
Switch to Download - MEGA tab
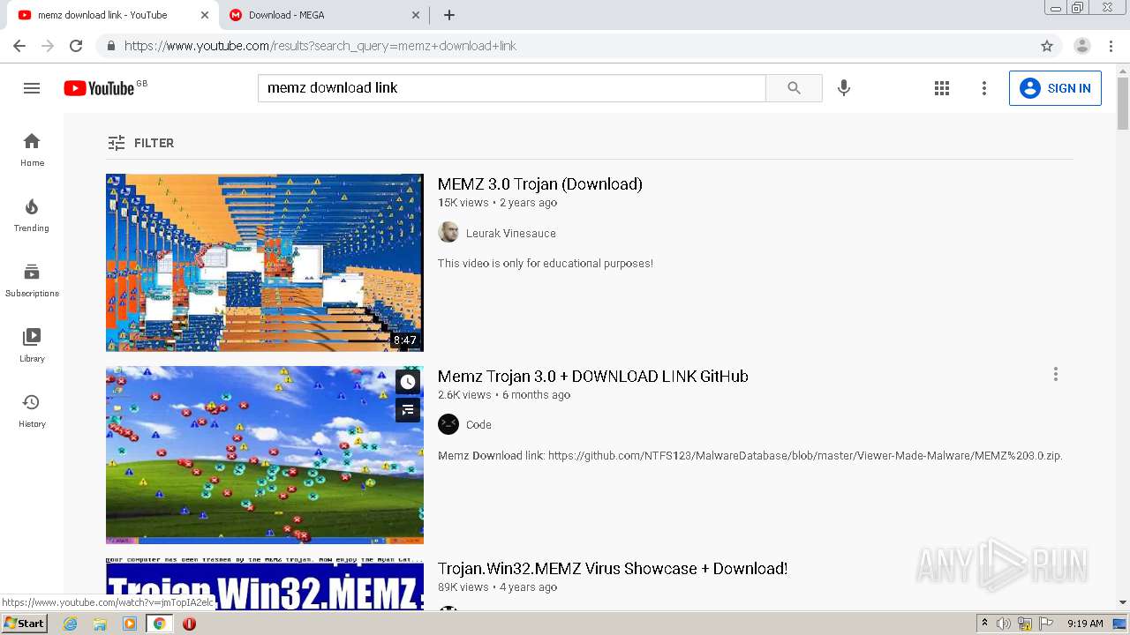pyautogui.click(x=324, y=15)
